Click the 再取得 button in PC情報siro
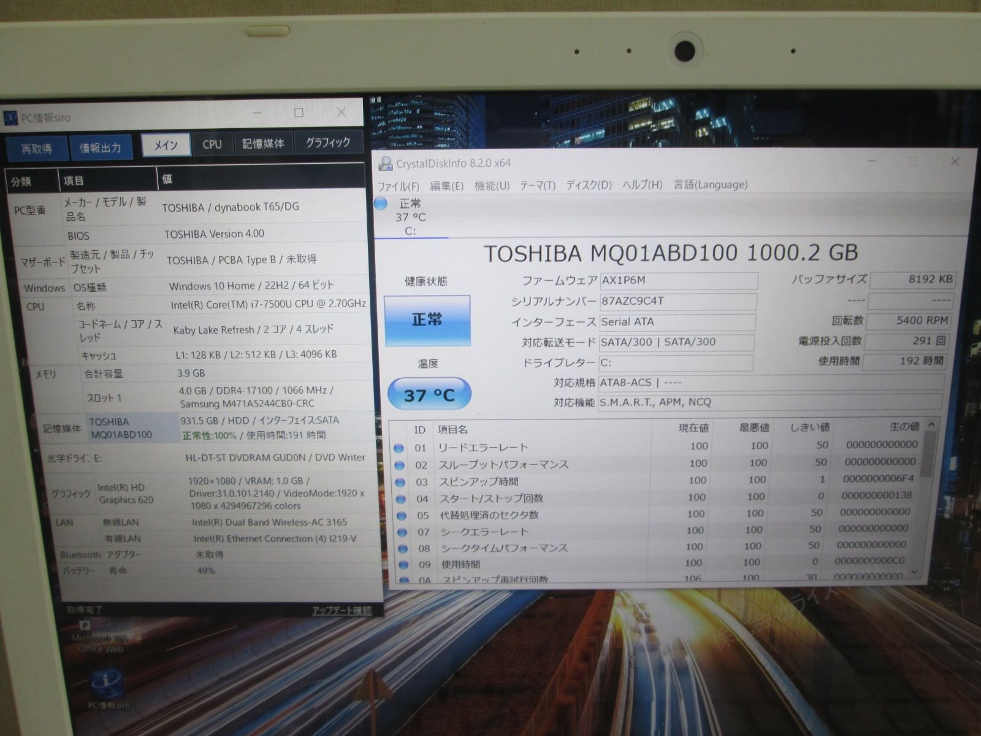Screen dimensions: 981x736 point(37,148)
